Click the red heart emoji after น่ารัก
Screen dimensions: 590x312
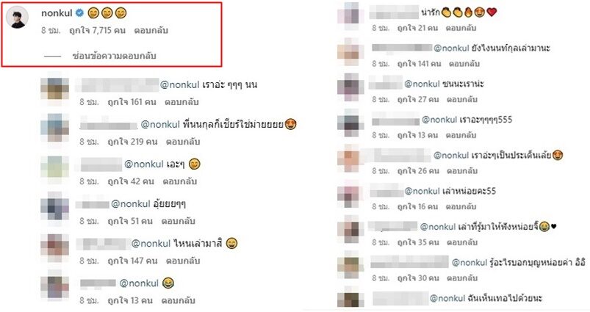click(x=492, y=12)
